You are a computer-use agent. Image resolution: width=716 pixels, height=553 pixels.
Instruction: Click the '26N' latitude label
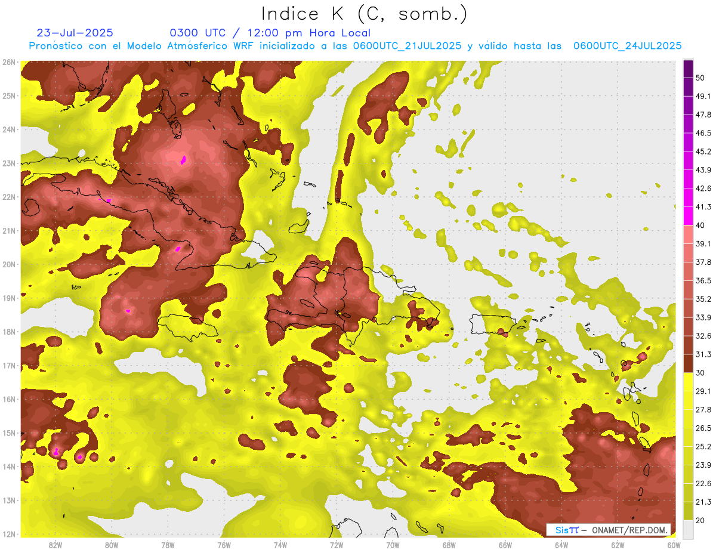coord(9,62)
